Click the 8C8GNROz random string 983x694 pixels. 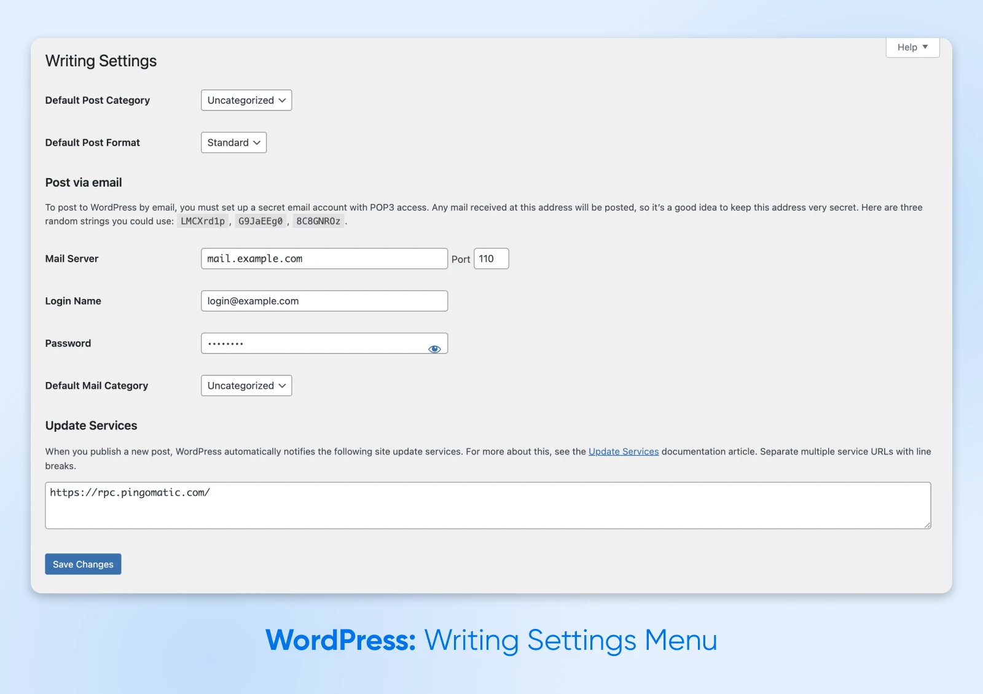(318, 221)
